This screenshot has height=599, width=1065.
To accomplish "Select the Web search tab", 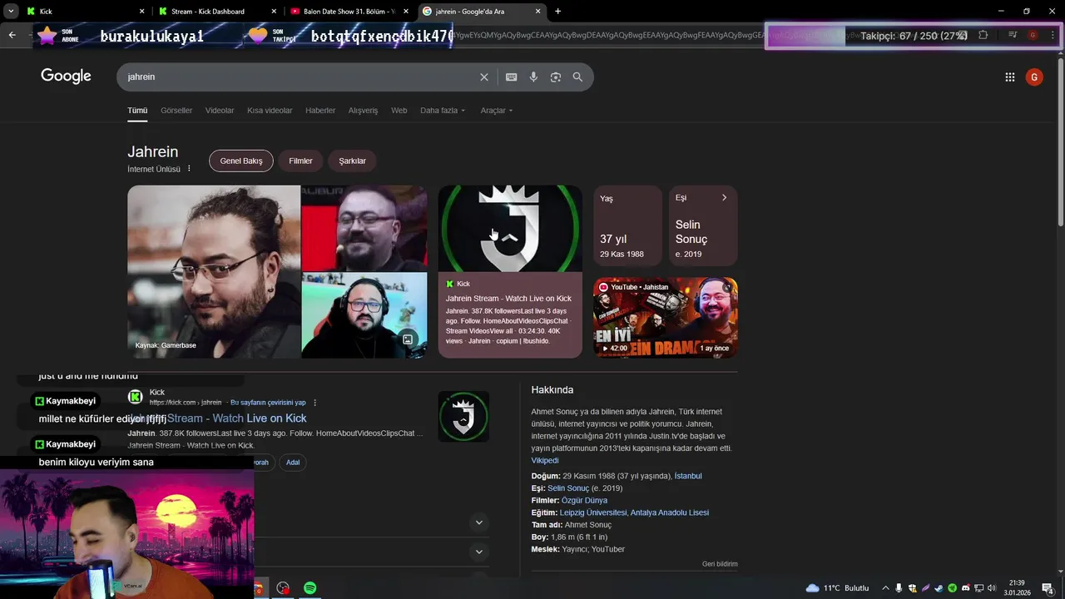I will coord(399,111).
